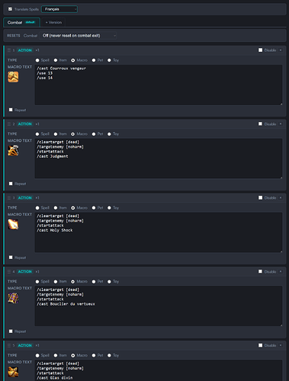Enable Repeat for action 2
289x381 pixels.
pyautogui.click(x=11, y=184)
